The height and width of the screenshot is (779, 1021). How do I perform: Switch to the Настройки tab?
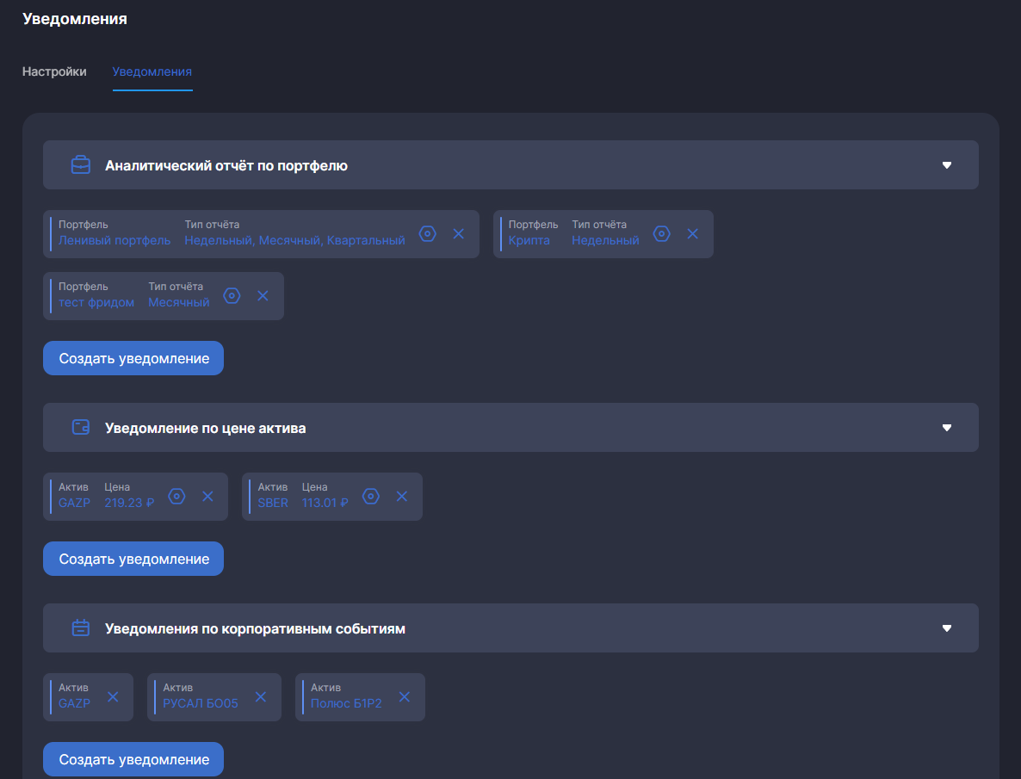(x=54, y=71)
